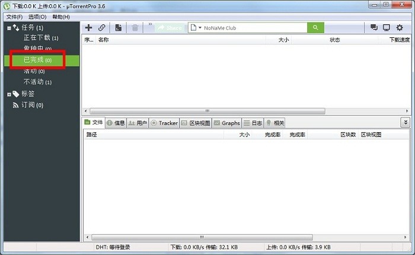The height and width of the screenshot is (255, 415).
Task: Expand the 标签 tree node
Action: 9,94
